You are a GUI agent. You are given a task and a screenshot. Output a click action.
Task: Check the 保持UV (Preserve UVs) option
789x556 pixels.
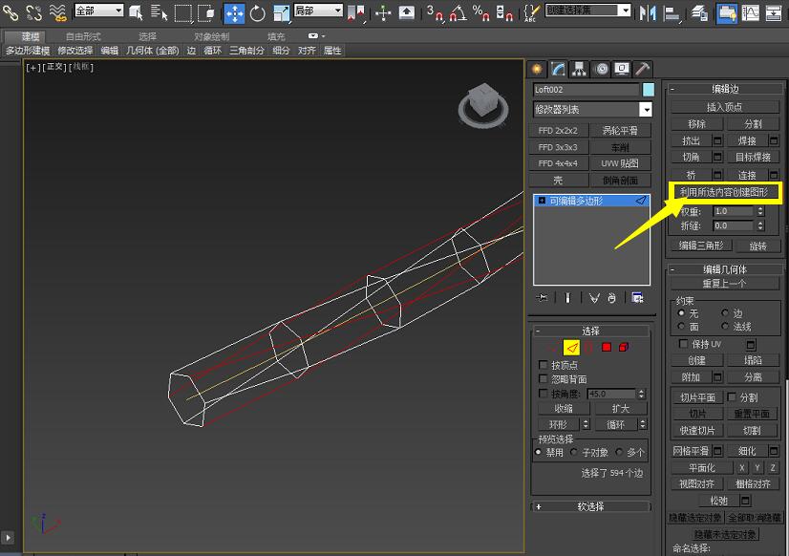pyautogui.click(x=684, y=343)
